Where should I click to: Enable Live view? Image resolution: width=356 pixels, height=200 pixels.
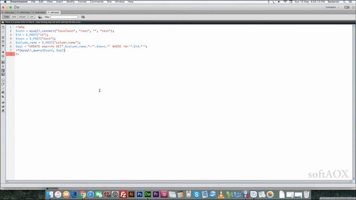[x=31, y=17]
